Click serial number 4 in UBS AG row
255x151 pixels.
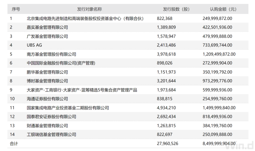11,45
